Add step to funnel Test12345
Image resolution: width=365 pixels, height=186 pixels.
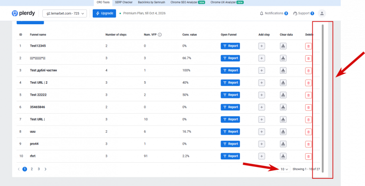tap(262, 46)
